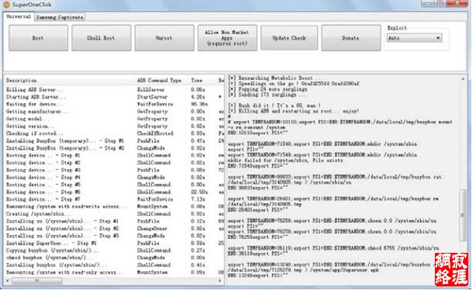Select the Getting model row
472x290 pixels.
coord(114,119)
